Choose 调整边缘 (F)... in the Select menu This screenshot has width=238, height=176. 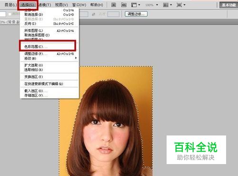(49, 54)
